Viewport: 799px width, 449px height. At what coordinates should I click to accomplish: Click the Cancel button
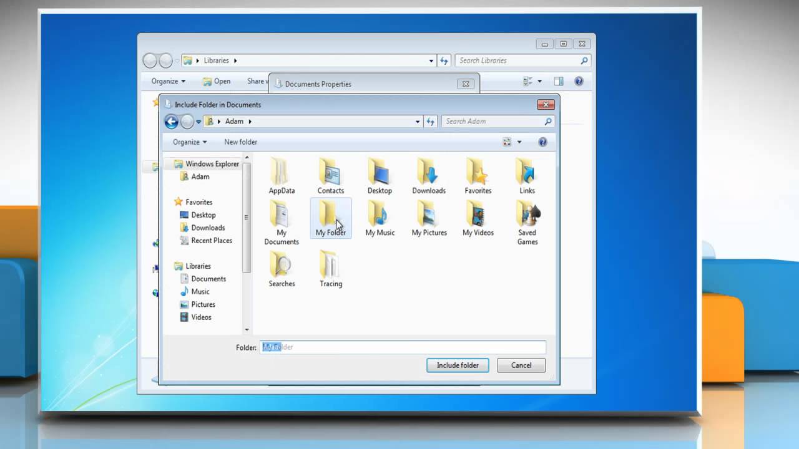point(521,365)
